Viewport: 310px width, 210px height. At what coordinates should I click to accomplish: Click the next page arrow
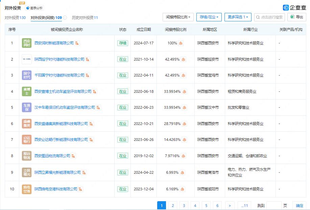(x=230, y=206)
